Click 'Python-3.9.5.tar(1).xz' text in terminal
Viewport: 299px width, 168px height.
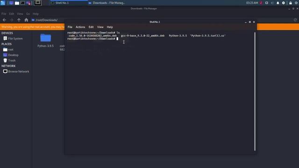(x=207, y=35)
